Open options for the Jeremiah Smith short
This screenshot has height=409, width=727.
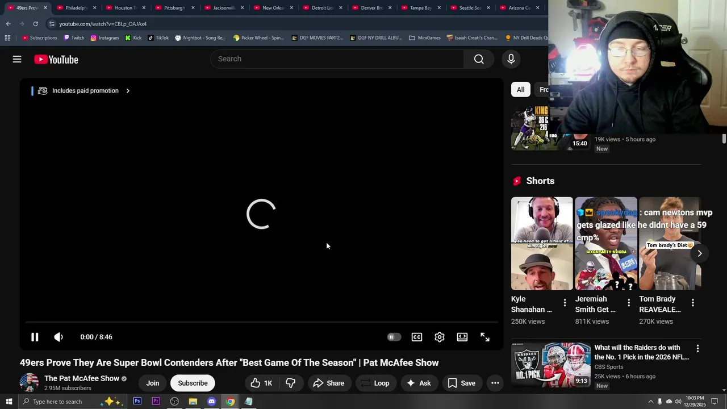click(x=629, y=303)
